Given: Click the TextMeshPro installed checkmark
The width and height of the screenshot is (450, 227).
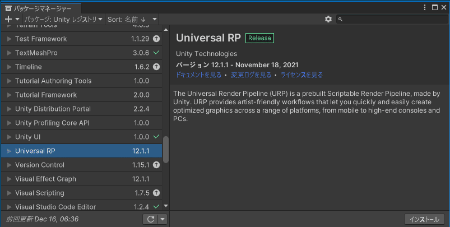Looking at the screenshot, I should click(156, 53).
